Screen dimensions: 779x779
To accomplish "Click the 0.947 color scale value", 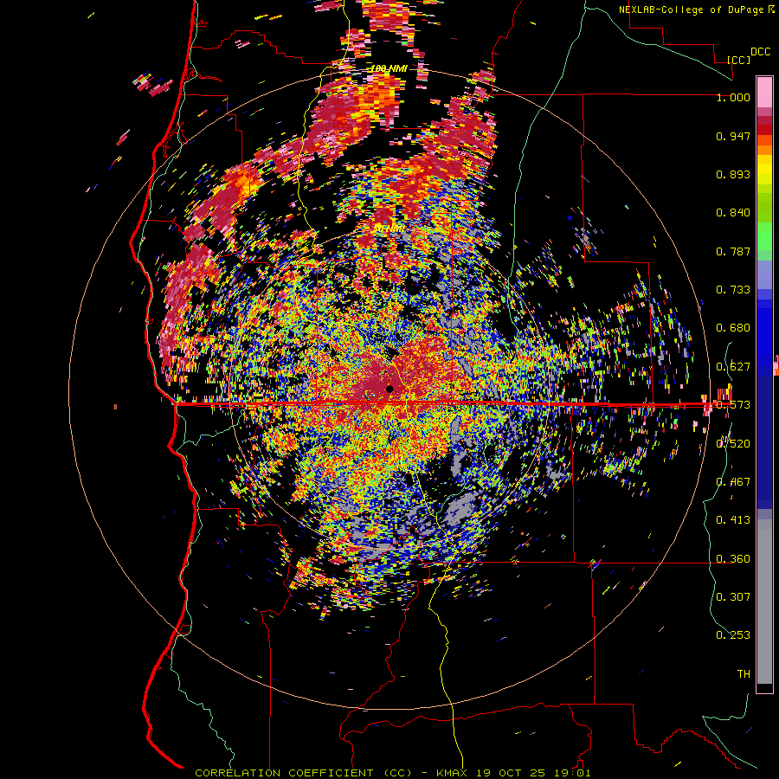I will tap(733, 136).
